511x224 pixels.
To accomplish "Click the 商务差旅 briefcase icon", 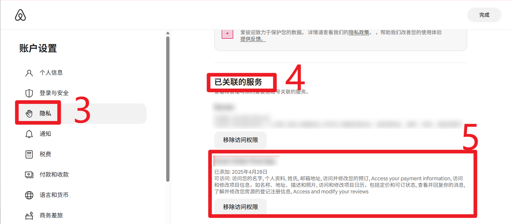I will (x=29, y=216).
